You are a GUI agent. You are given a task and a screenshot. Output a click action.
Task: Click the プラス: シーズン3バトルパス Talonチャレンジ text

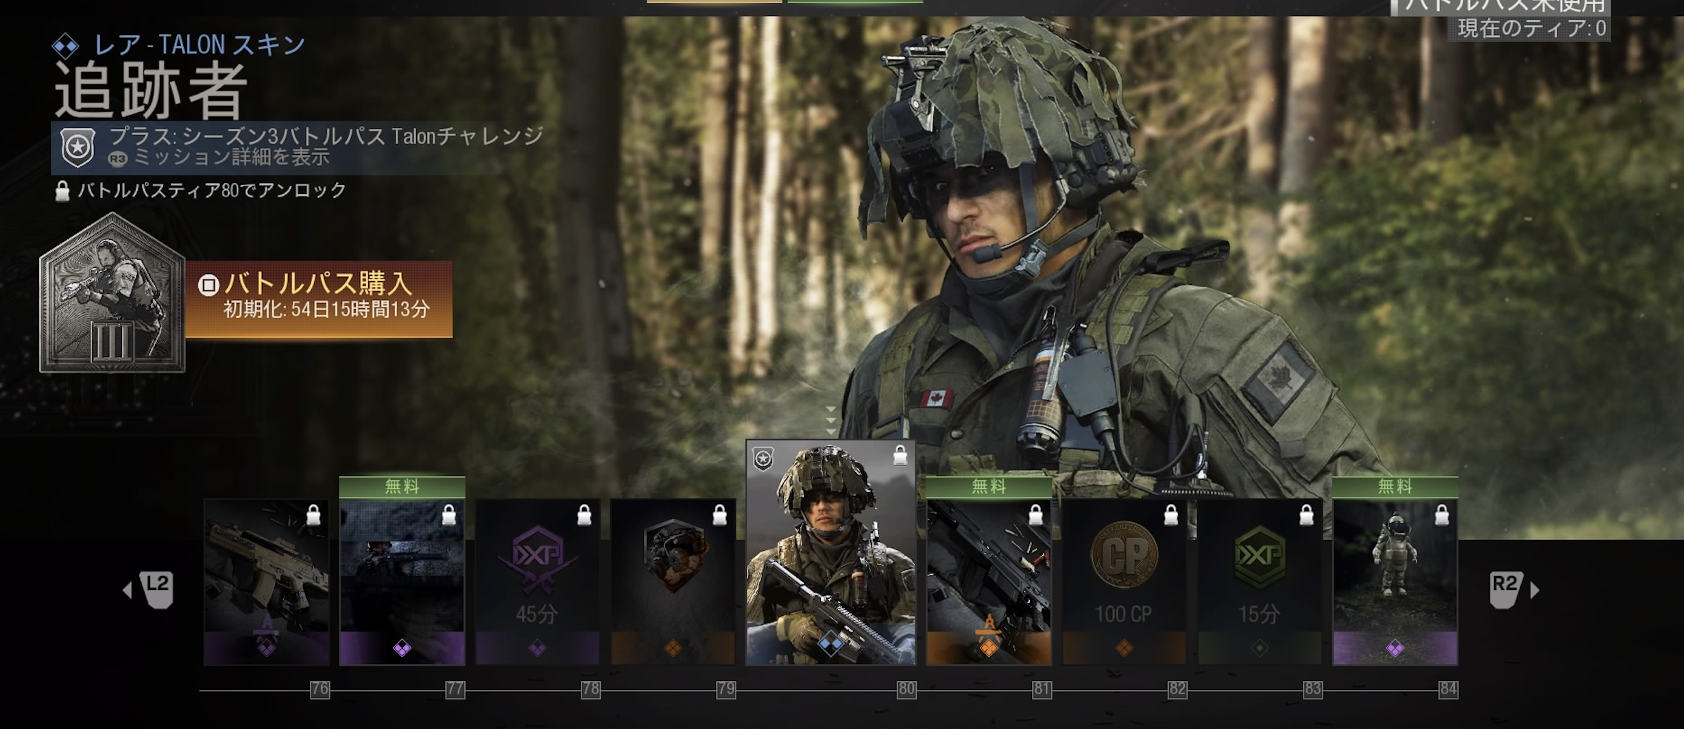point(326,136)
